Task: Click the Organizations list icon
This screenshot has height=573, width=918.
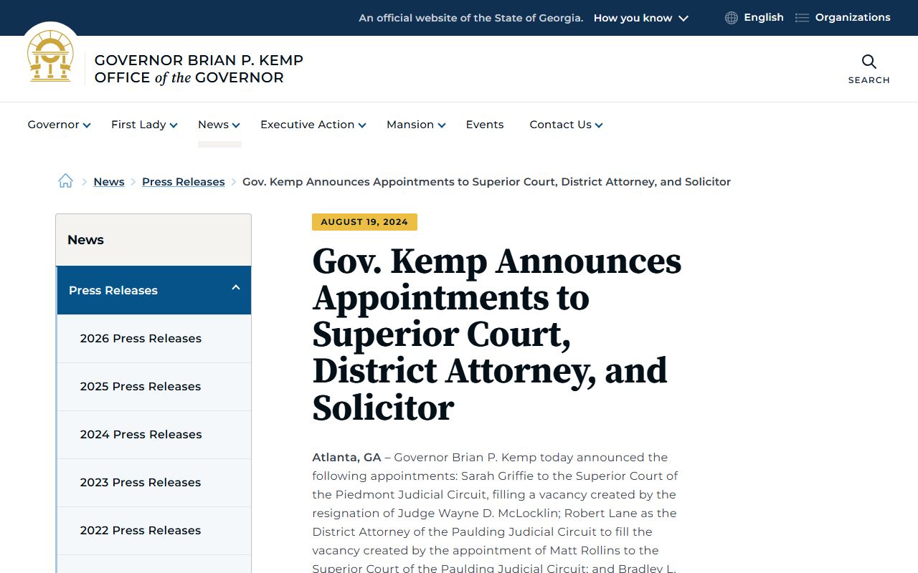Action: pyautogui.click(x=802, y=18)
